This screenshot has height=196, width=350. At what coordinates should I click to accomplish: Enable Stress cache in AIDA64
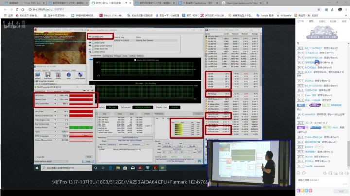93,43
